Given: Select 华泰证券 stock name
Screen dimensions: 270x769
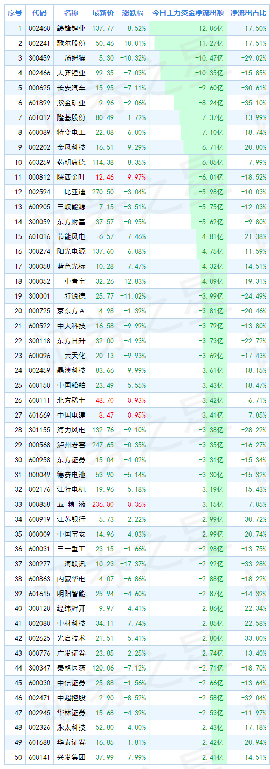Looking at the screenshot, I should pyautogui.click(x=71, y=742).
